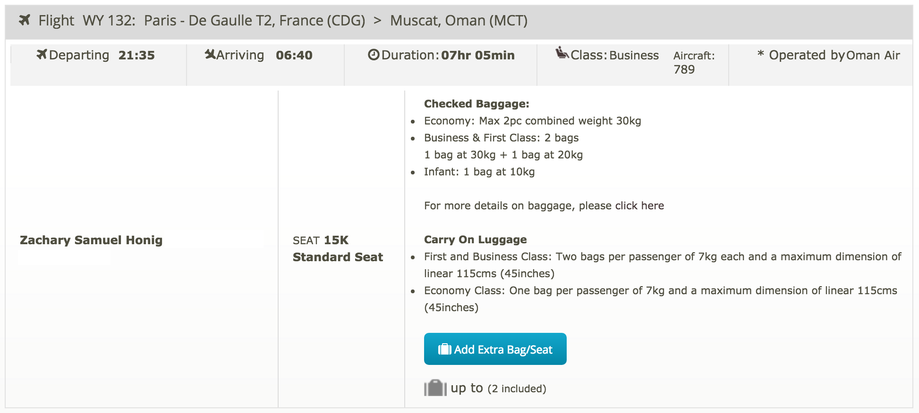The height and width of the screenshot is (413, 919).
Task: Click the departure time 21:35
Action: [x=136, y=55]
